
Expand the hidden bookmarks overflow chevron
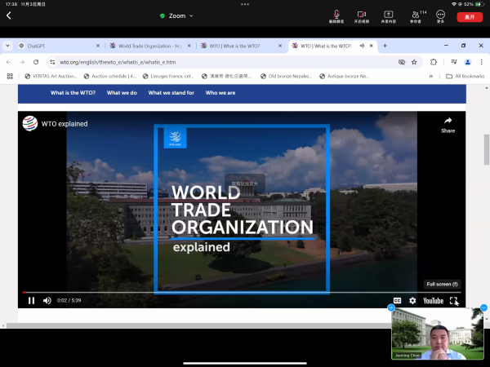(x=430, y=76)
